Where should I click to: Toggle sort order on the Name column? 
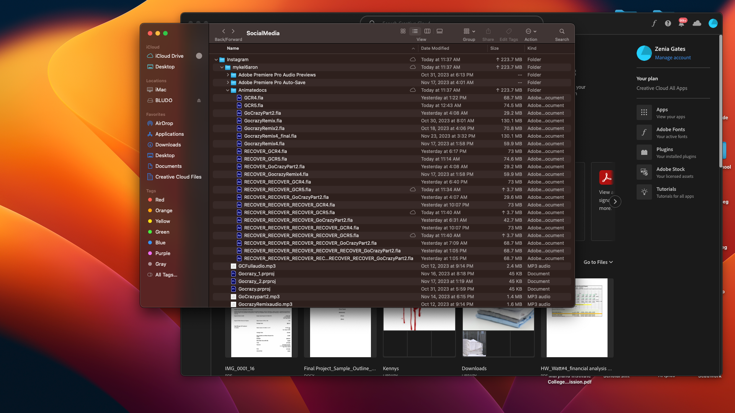233,48
